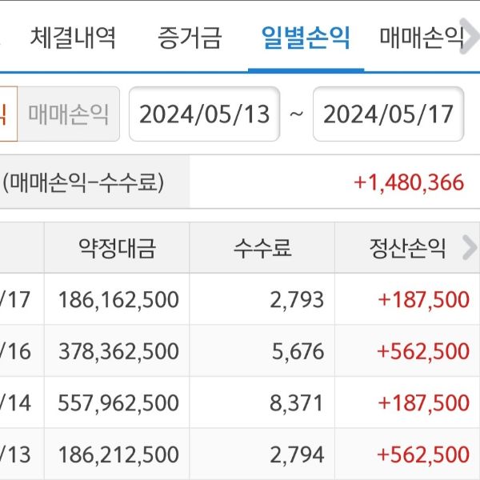The image size is (480, 480).
Task: Select the 일별손익 tab
Action: point(306,37)
